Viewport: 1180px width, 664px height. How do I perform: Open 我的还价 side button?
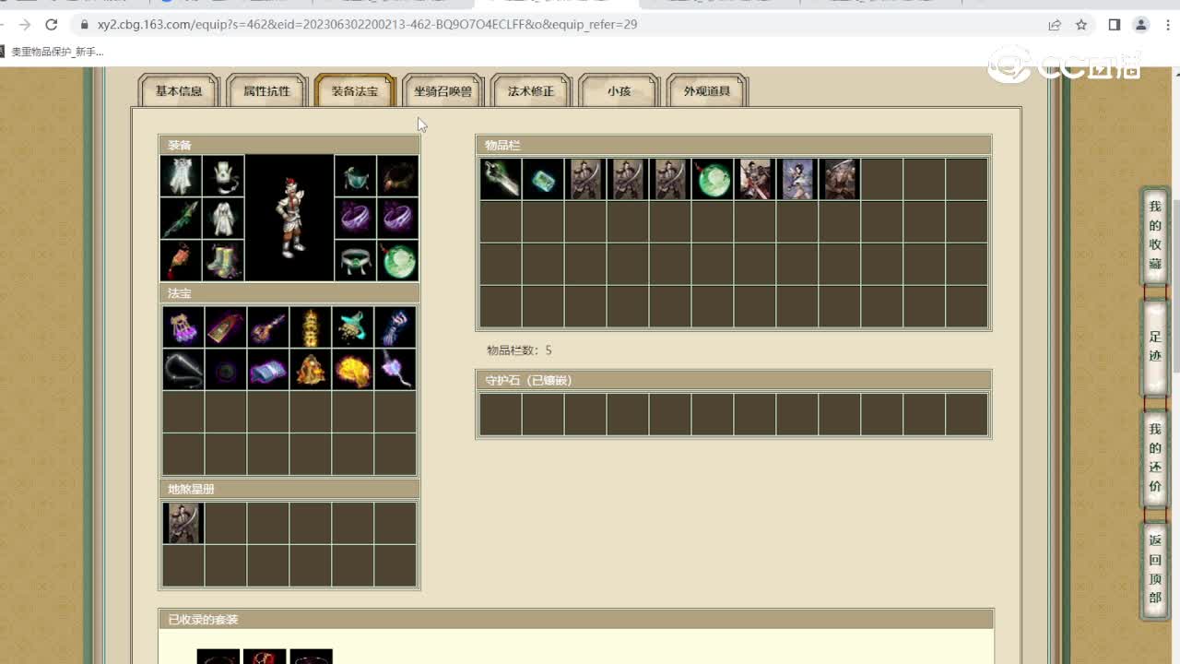pyautogui.click(x=1155, y=457)
